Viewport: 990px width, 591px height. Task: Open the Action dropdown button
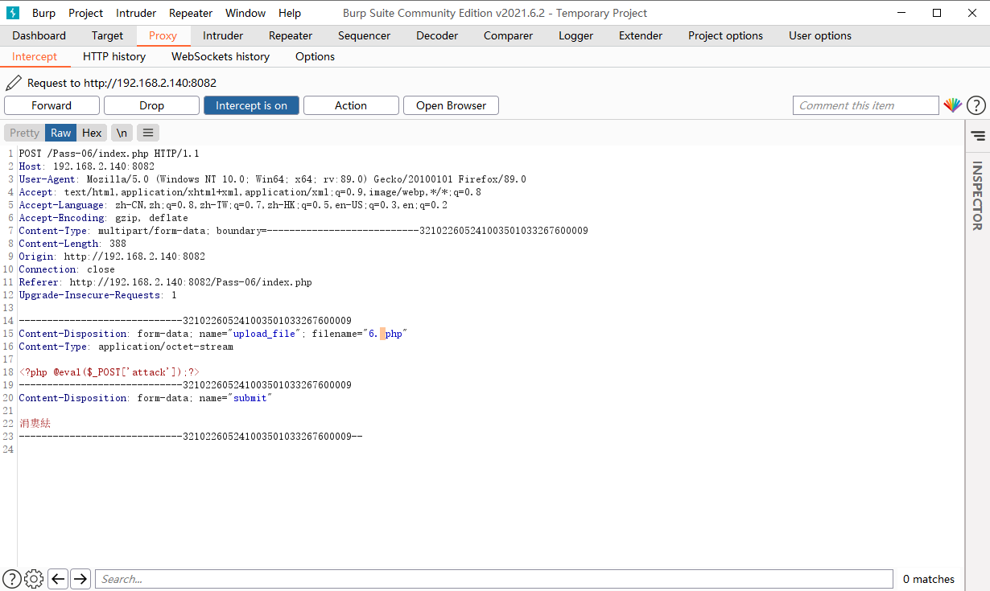coord(351,105)
